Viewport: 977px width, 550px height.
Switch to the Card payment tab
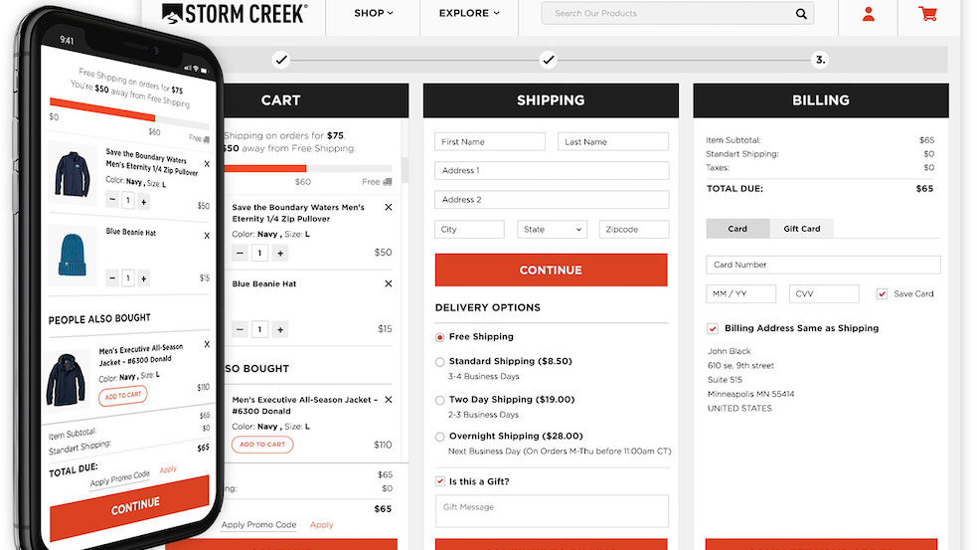[737, 229]
